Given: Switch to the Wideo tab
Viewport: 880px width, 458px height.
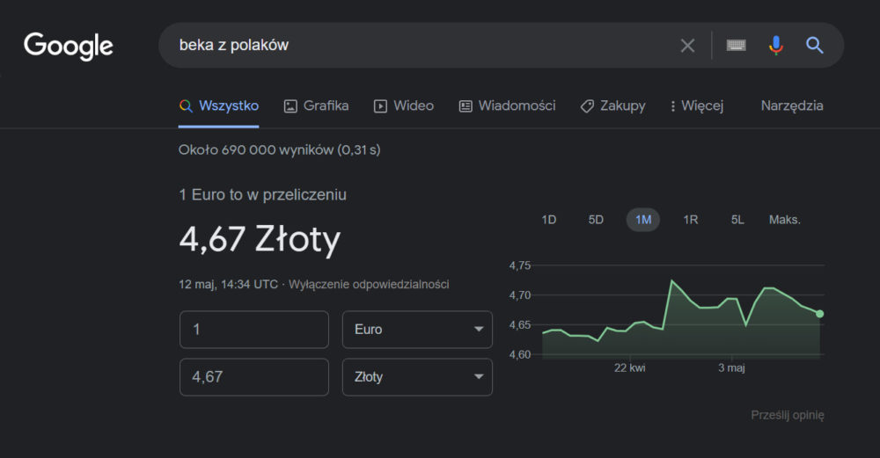Looking at the screenshot, I should [x=404, y=106].
